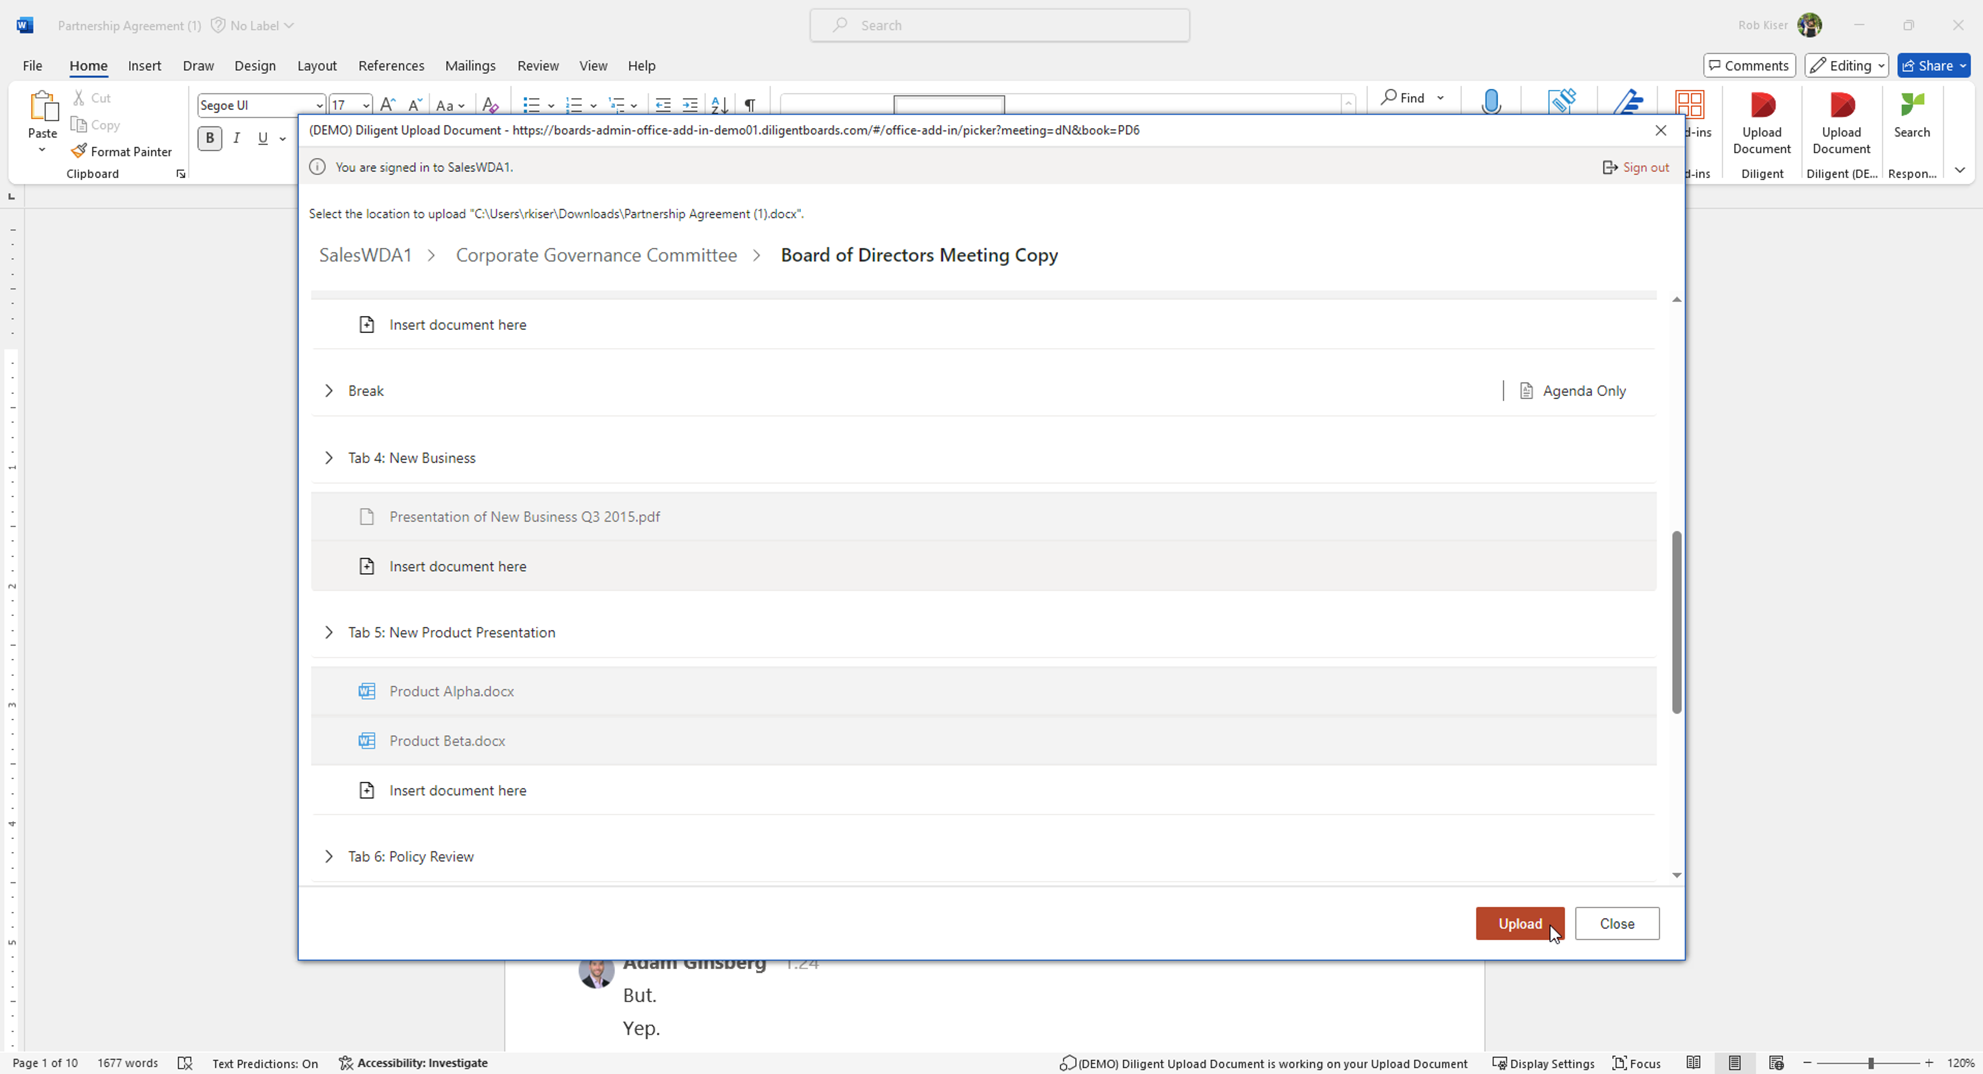Viewport: 1983px width, 1074px height.
Task: Expand Tab 4: New Business
Action: (329, 457)
